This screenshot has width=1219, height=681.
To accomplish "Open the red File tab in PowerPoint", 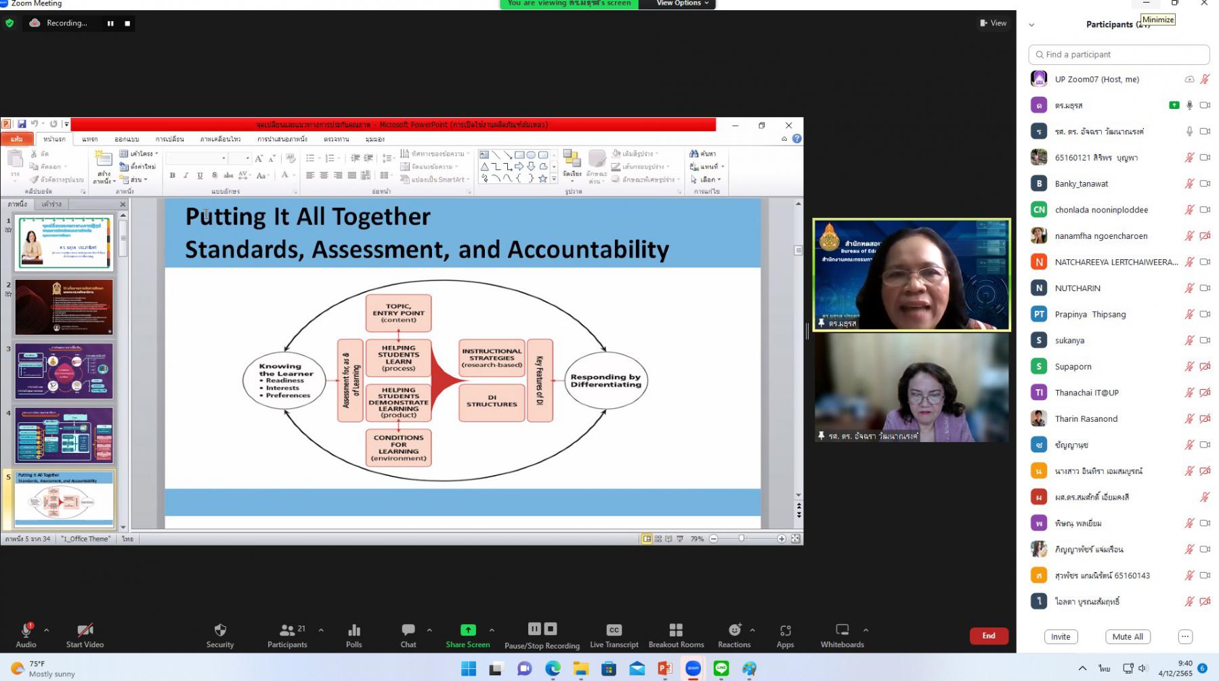I will (17, 139).
